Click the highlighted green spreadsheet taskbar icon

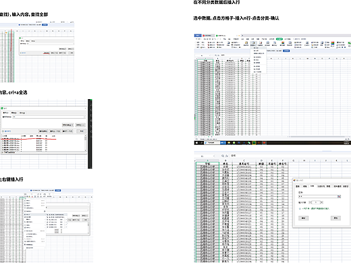click(x=254, y=143)
